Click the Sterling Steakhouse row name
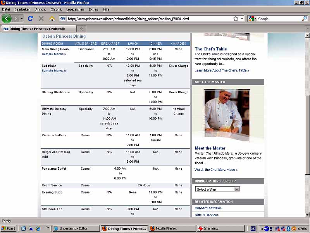 pos(56,92)
